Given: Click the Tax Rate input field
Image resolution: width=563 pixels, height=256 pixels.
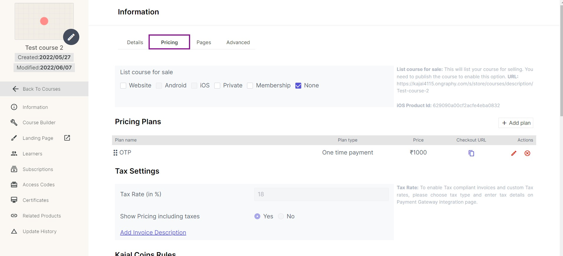Looking at the screenshot, I should pos(321,194).
